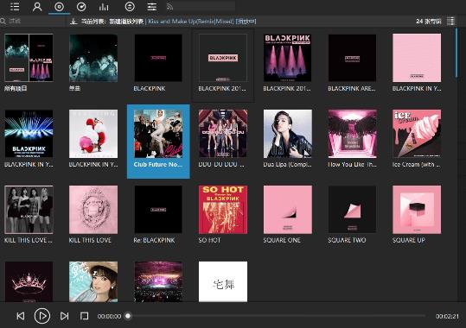This screenshot has width=466, height=328.
Task: Start playback with the play button
Action: tap(42, 316)
